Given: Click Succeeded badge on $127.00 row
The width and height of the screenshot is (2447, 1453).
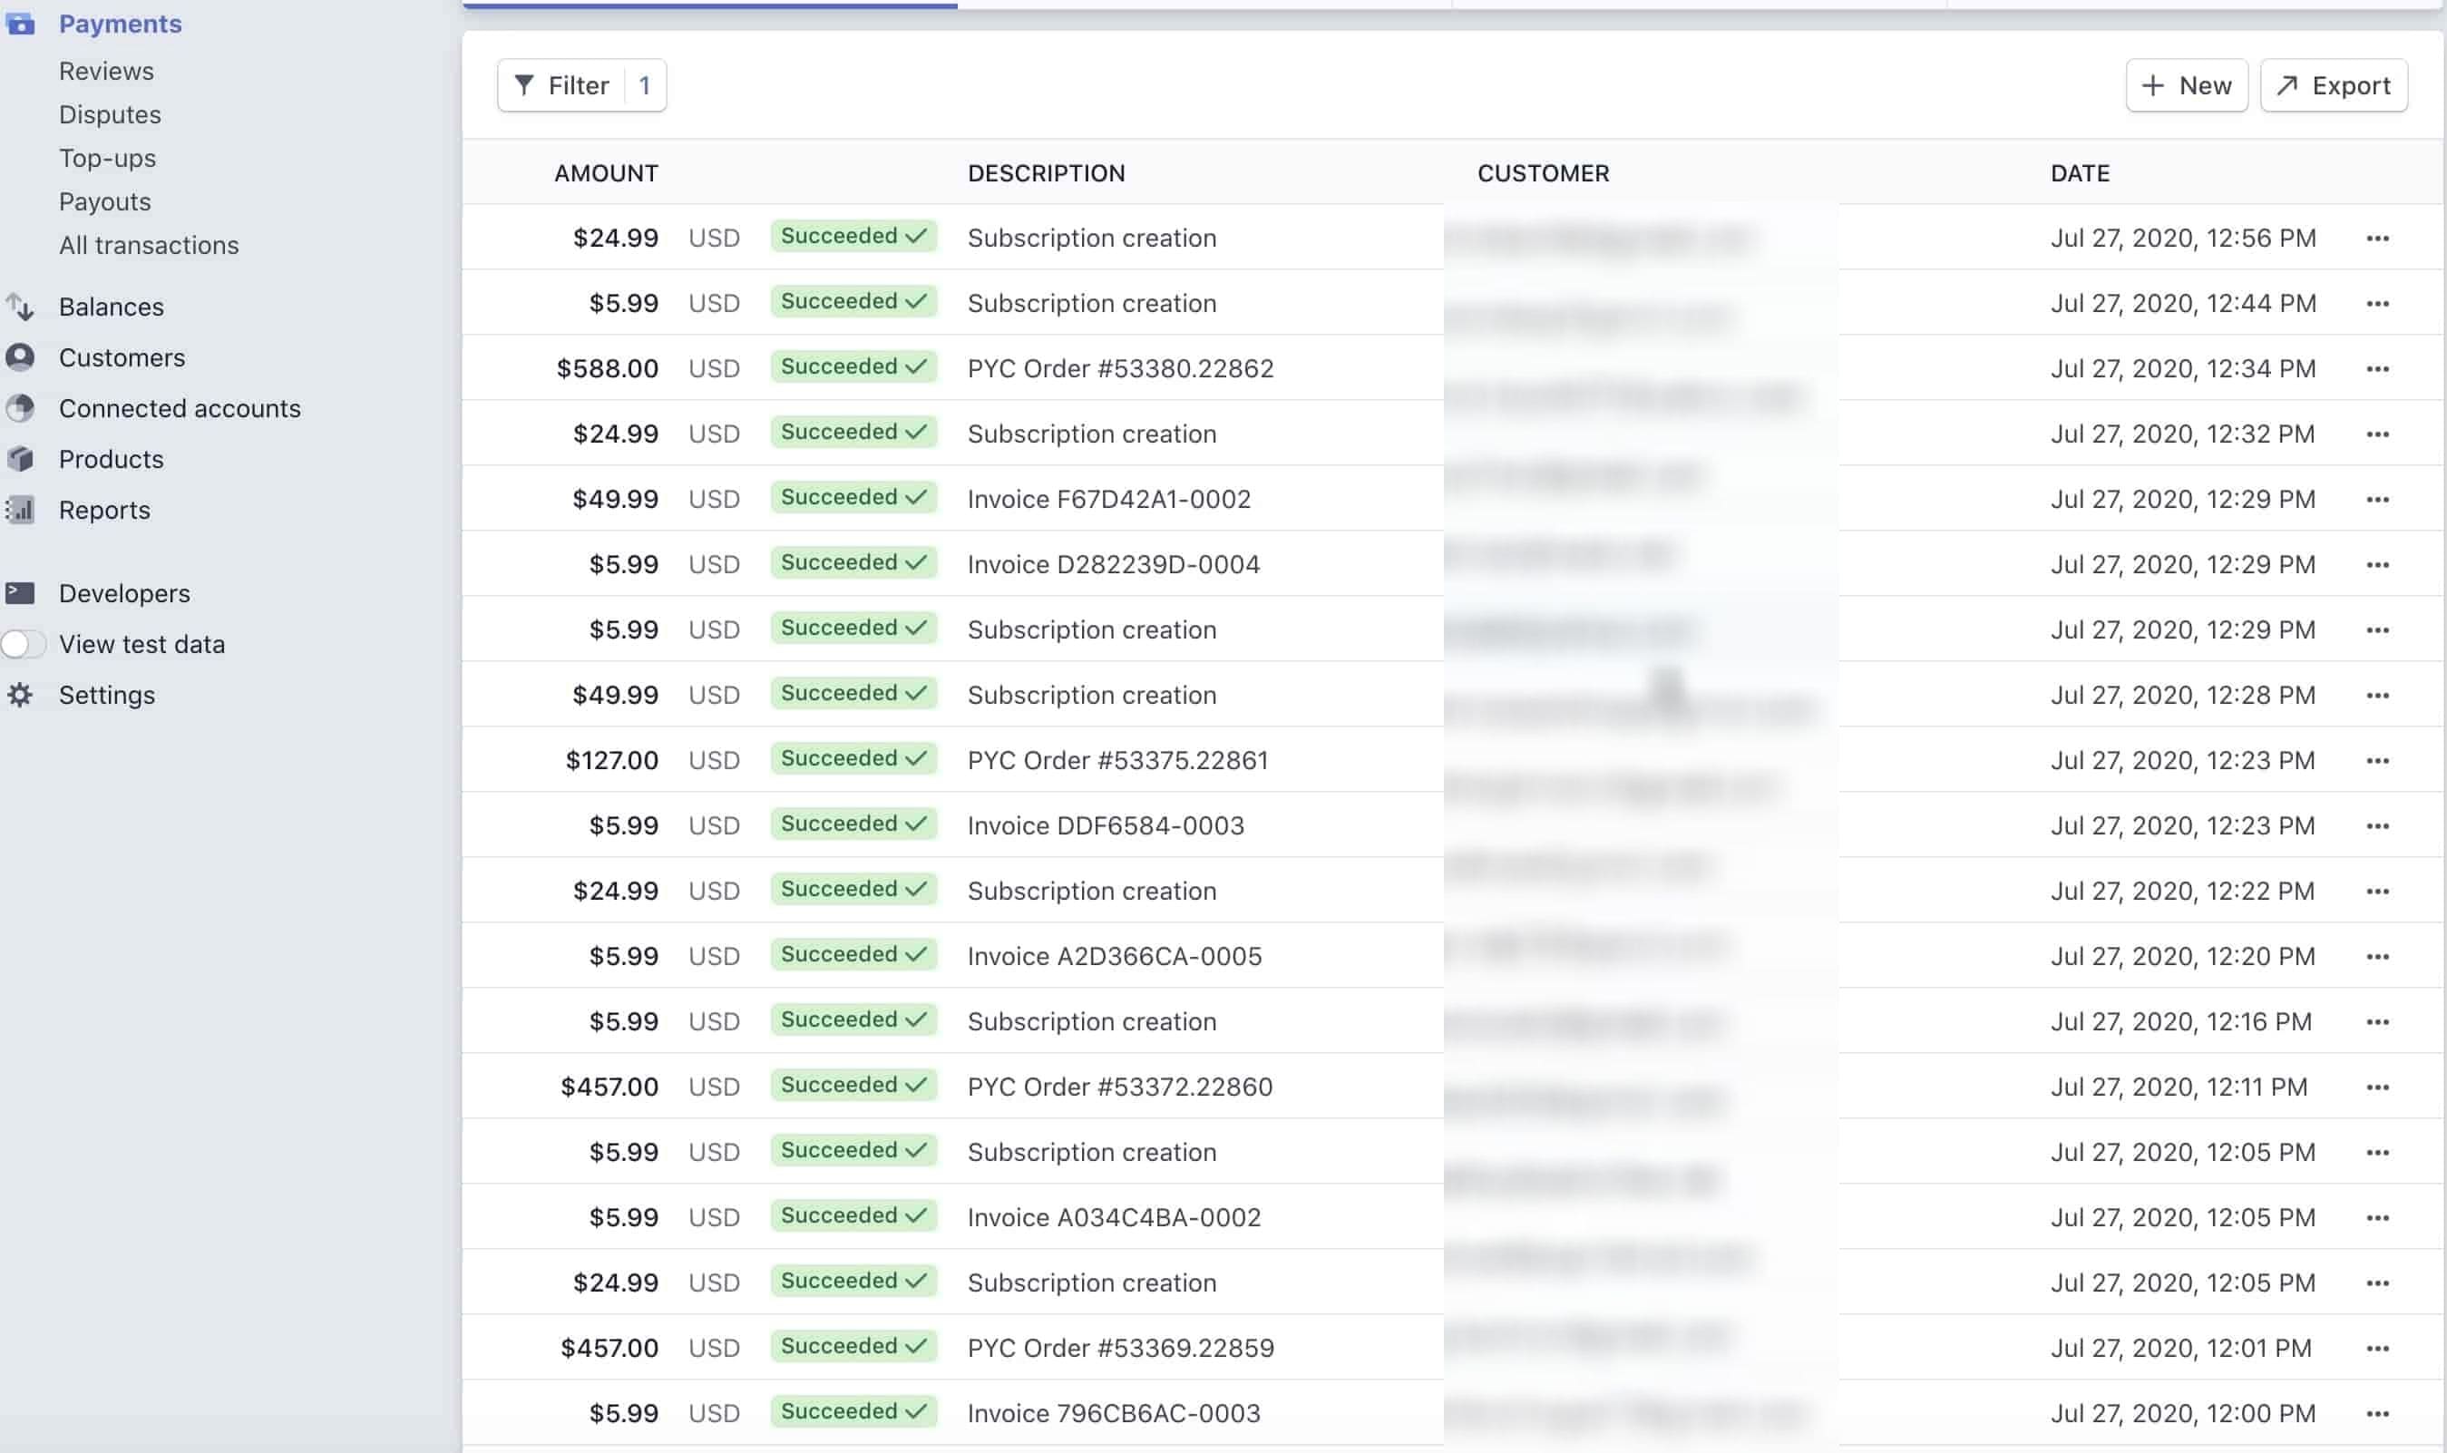Looking at the screenshot, I should click(x=853, y=759).
